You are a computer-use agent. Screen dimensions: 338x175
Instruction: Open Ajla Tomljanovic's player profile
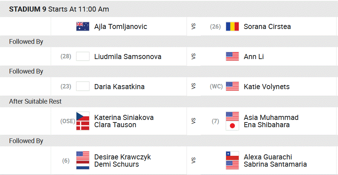[121, 27]
